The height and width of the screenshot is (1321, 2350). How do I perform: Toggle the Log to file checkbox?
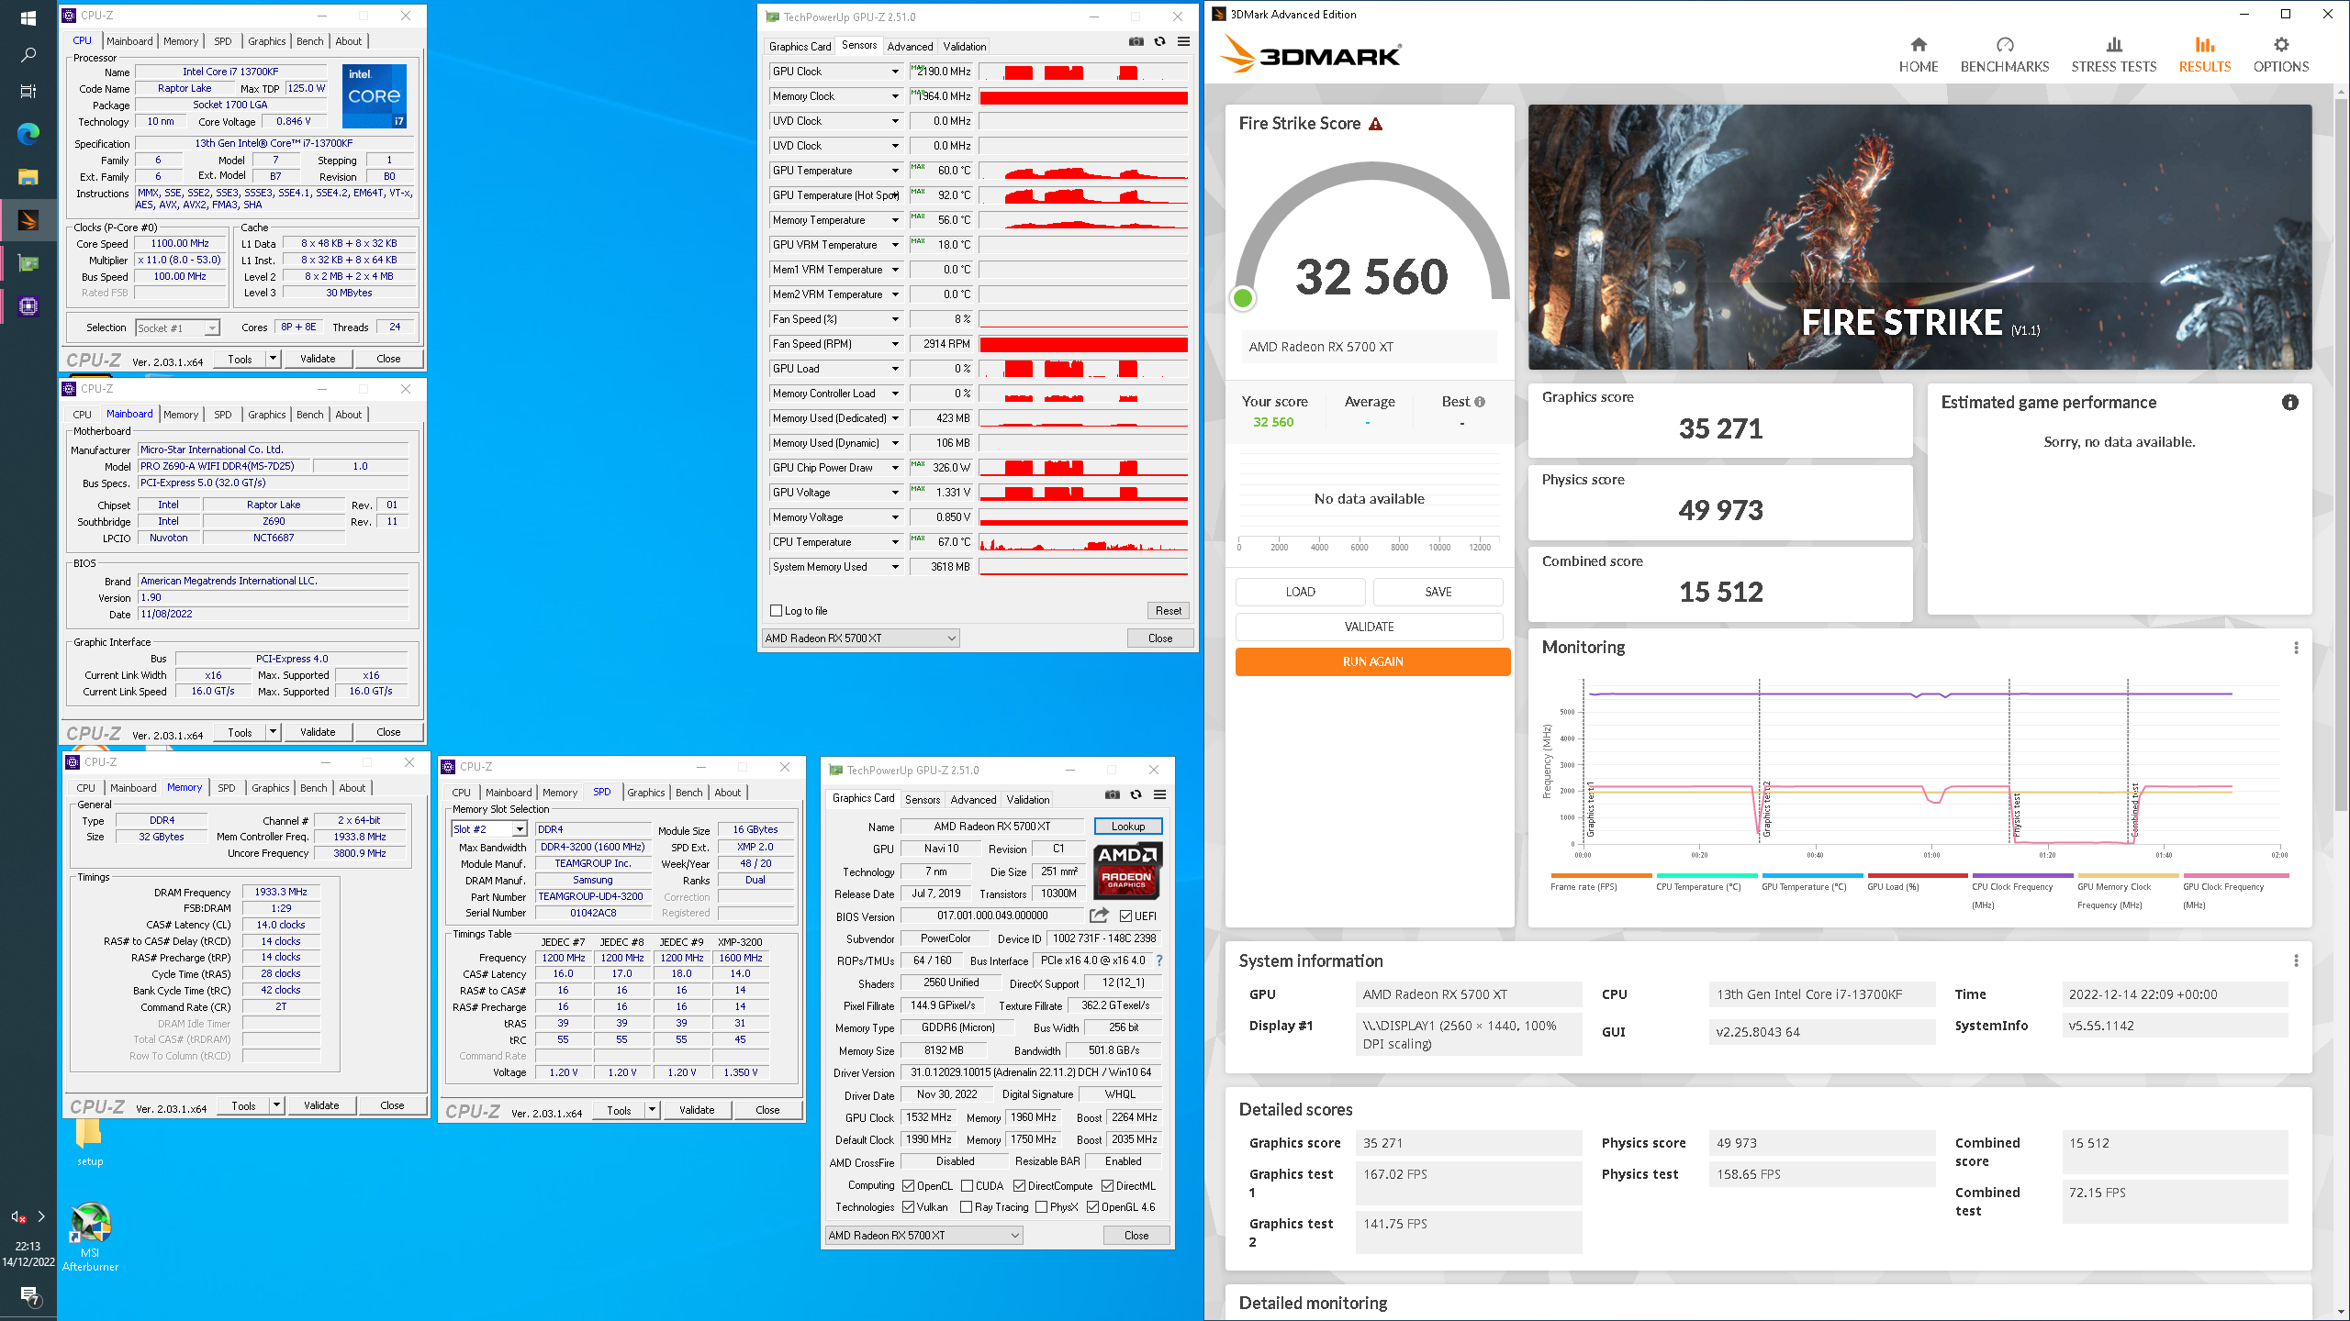point(777,611)
